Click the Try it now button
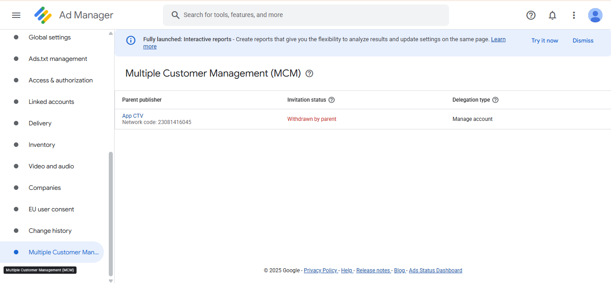The image size is (611, 283). click(x=545, y=40)
